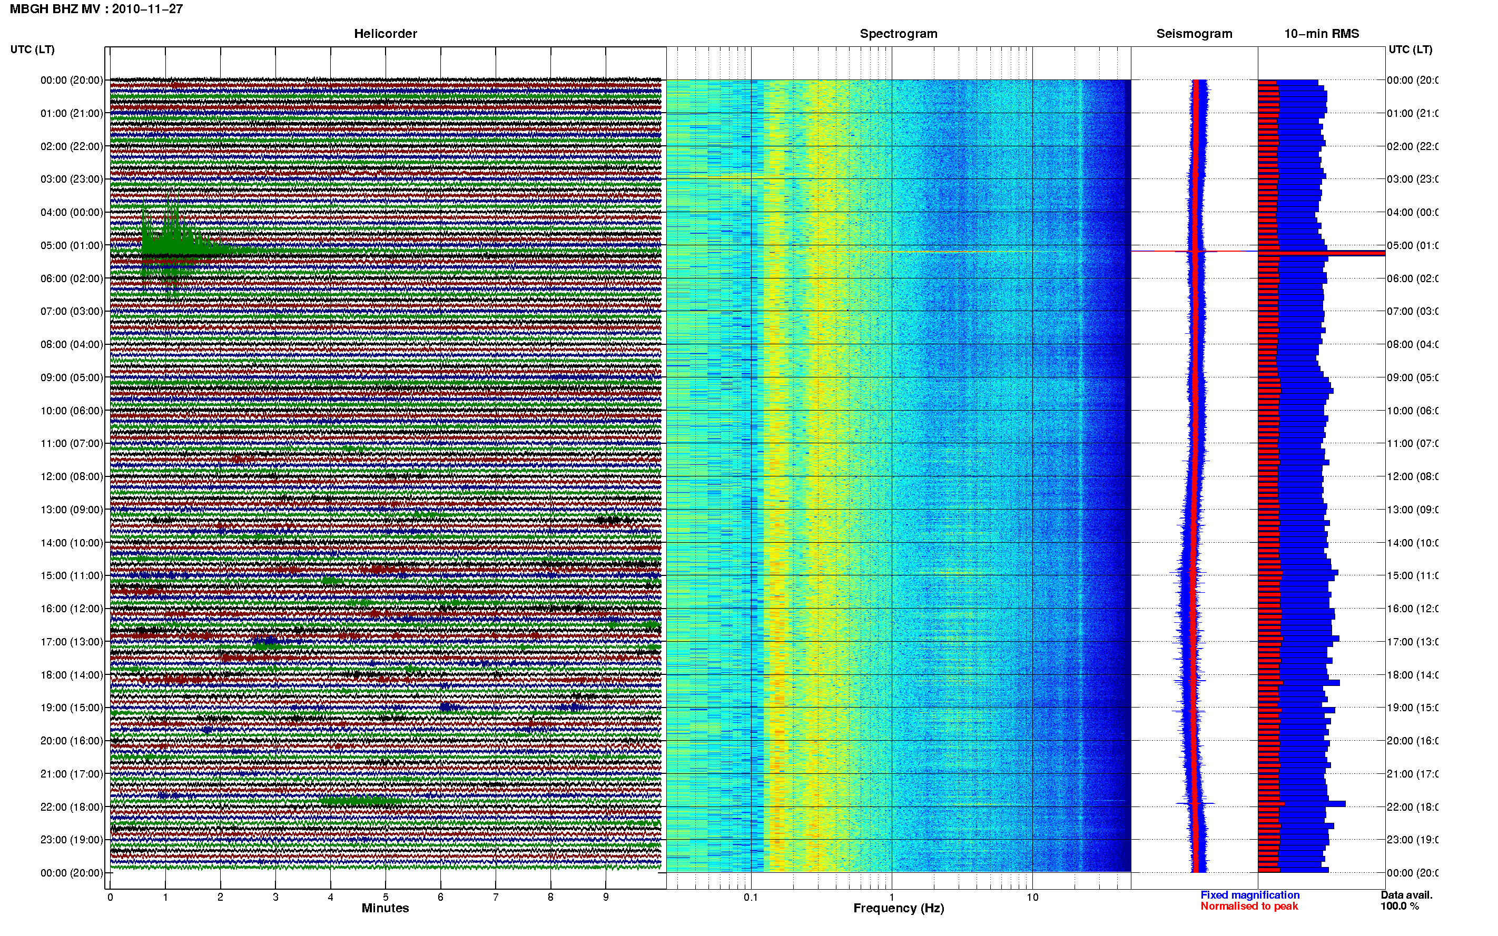Click the title 'MBGH BHZ MV : 2010-11-27'
The width and height of the screenshot is (1498, 936).
pyautogui.click(x=96, y=9)
